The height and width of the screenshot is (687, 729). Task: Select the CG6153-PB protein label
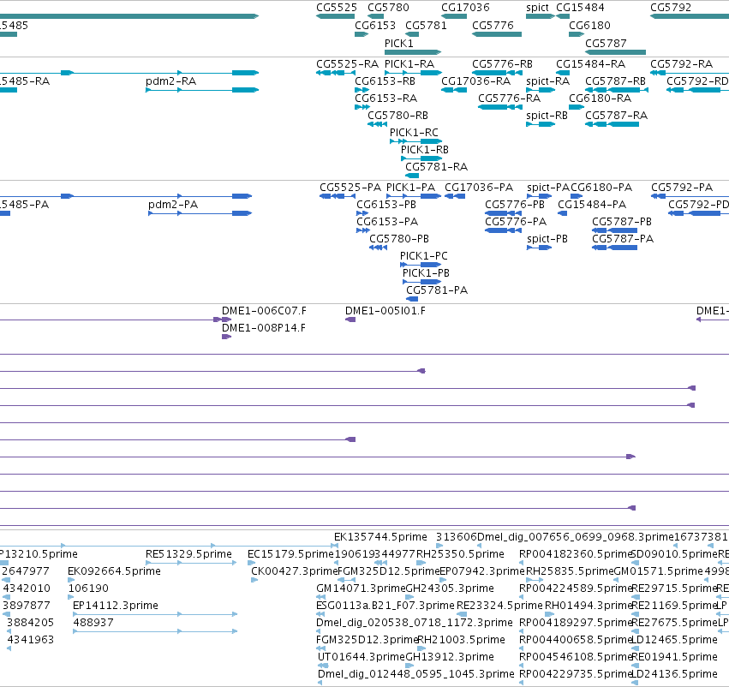[386, 205]
